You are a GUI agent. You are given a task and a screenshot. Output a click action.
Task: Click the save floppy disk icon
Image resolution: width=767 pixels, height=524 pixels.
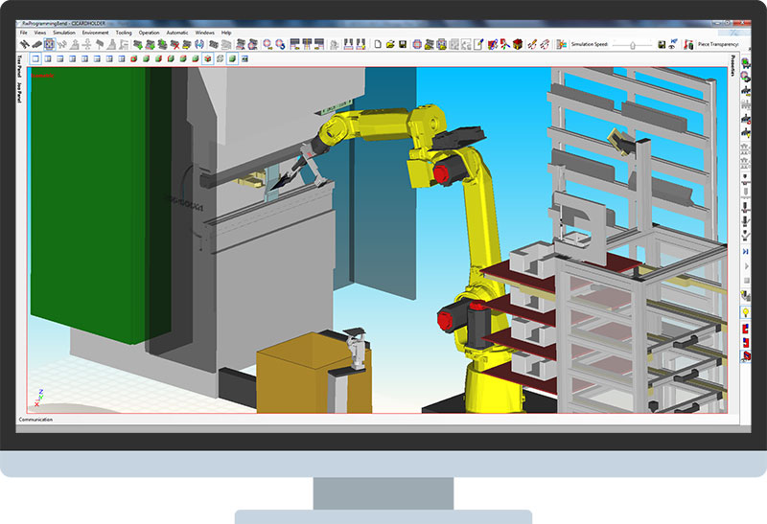click(403, 44)
